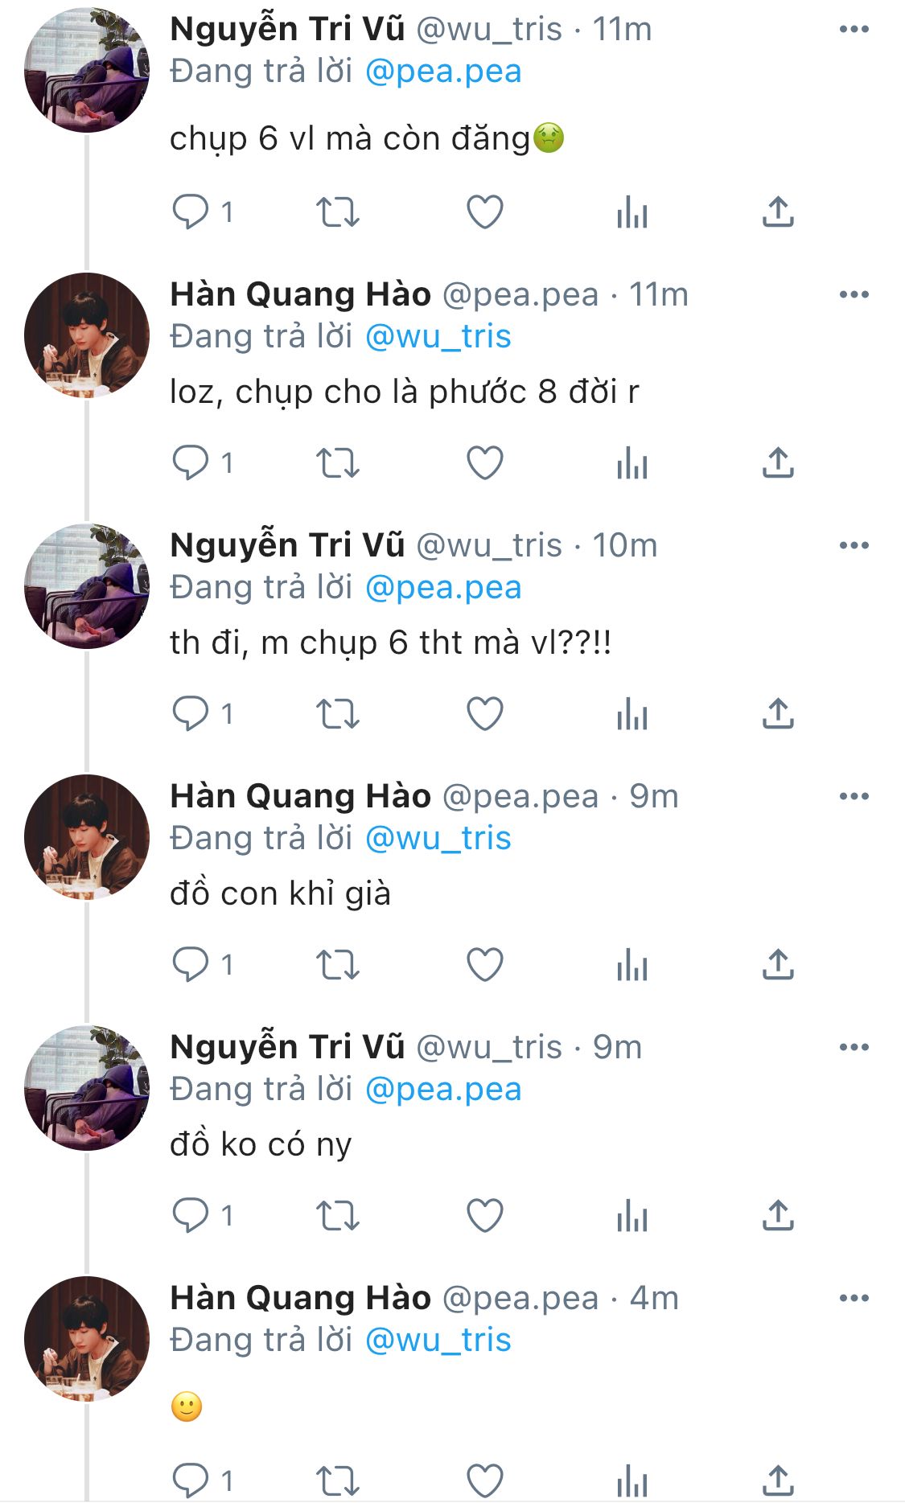Like the tweet "đồ ko có ny"
Image resolution: width=905 pixels, height=1503 pixels.
coord(484,1216)
